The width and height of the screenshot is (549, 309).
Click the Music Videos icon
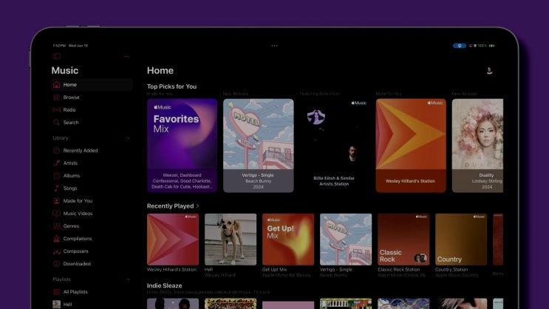click(56, 214)
